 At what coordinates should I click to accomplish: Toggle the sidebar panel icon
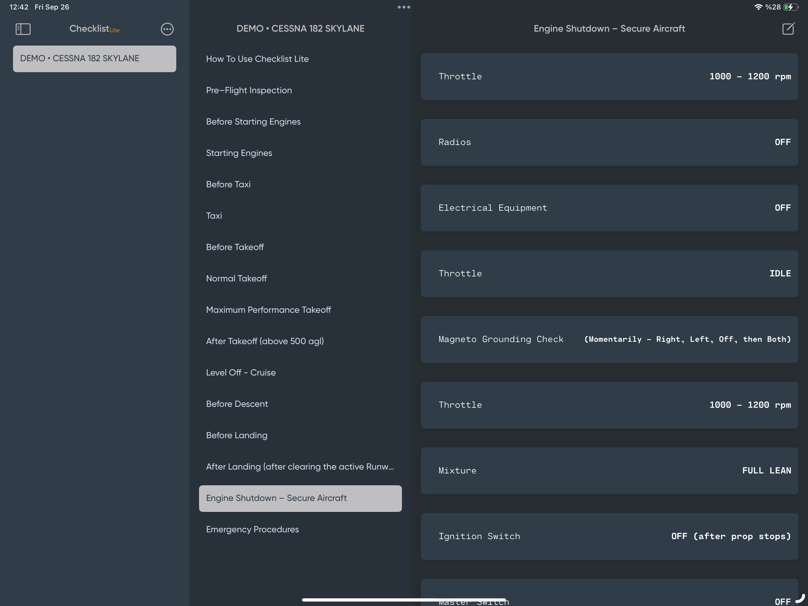[x=23, y=29]
